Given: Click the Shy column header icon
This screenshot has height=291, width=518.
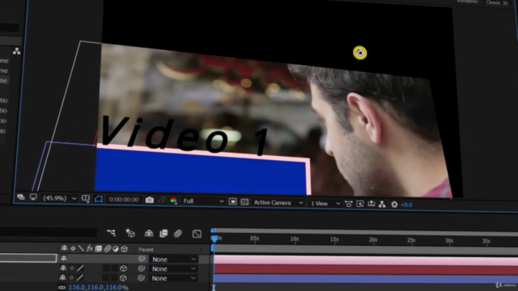Looking at the screenshot, I should (64, 248).
